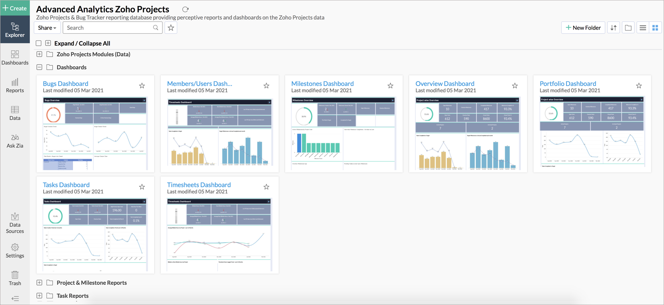
Task: Switch to list view icon
Action: point(643,28)
